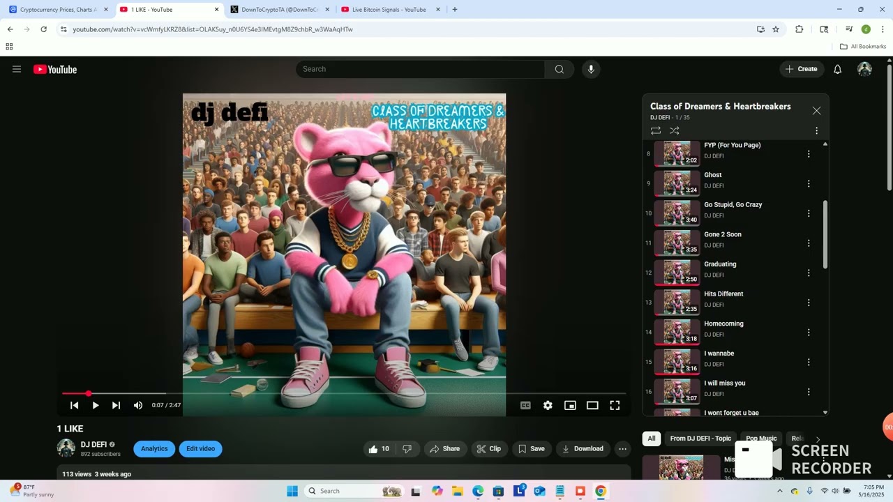Share this video
The image size is (893, 502).
point(444,449)
